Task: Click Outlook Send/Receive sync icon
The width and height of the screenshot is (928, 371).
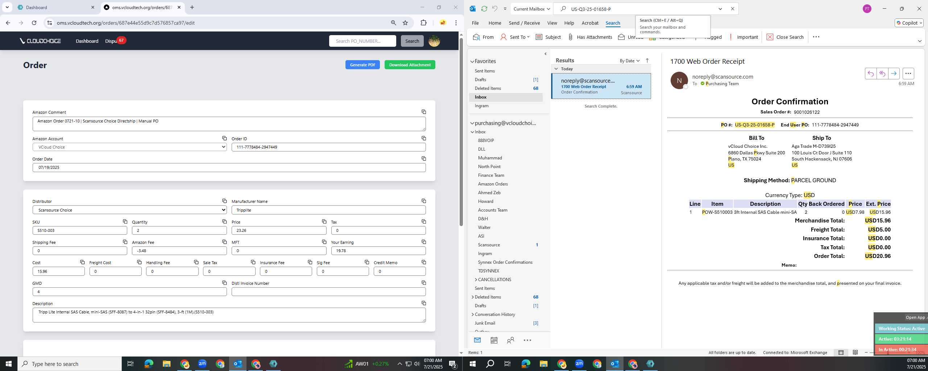Action: tap(484, 9)
